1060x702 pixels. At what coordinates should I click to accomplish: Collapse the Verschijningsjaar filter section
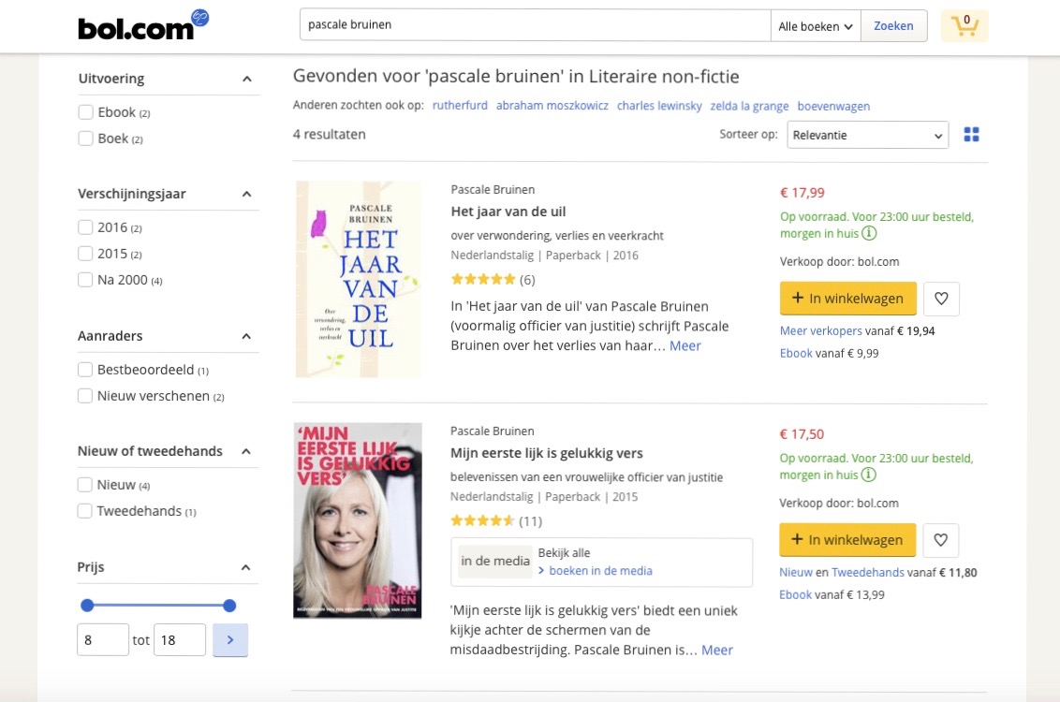pyautogui.click(x=246, y=195)
